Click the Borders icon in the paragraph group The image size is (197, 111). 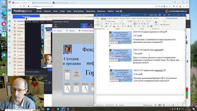(x=139, y=26)
